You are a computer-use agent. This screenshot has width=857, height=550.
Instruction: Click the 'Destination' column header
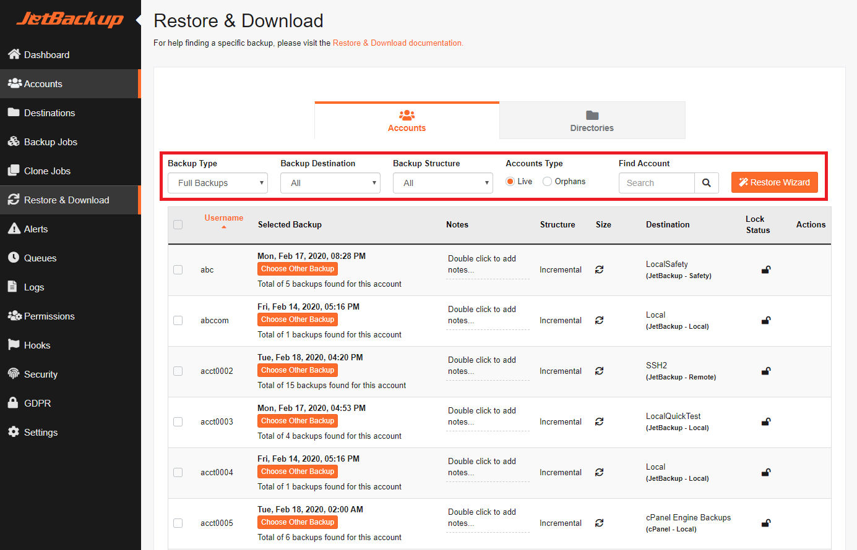(668, 224)
